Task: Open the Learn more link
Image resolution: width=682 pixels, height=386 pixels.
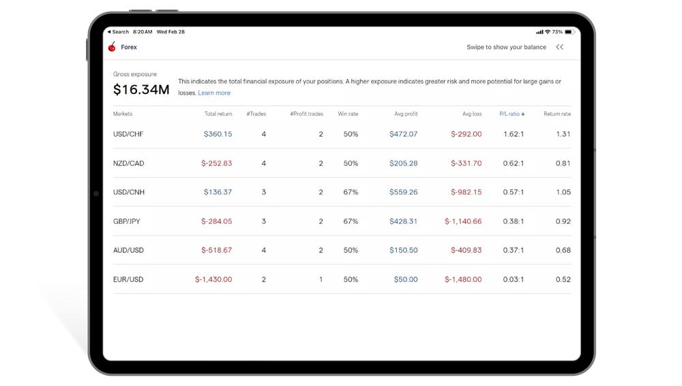Action: point(214,93)
